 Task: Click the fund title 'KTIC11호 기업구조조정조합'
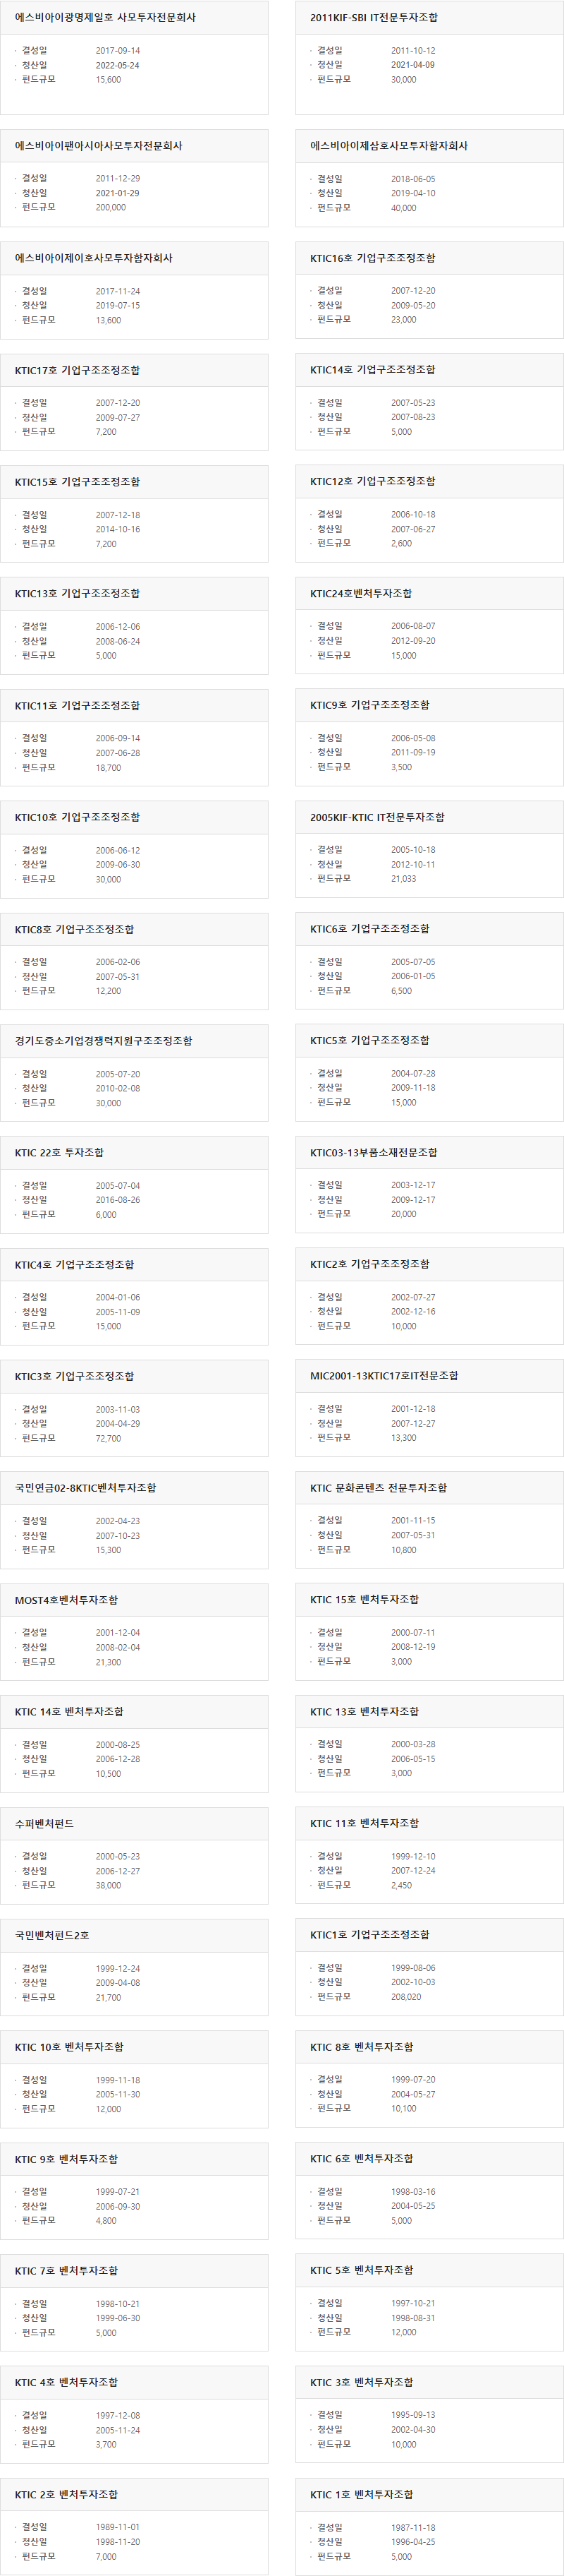pyautogui.click(x=77, y=705)
